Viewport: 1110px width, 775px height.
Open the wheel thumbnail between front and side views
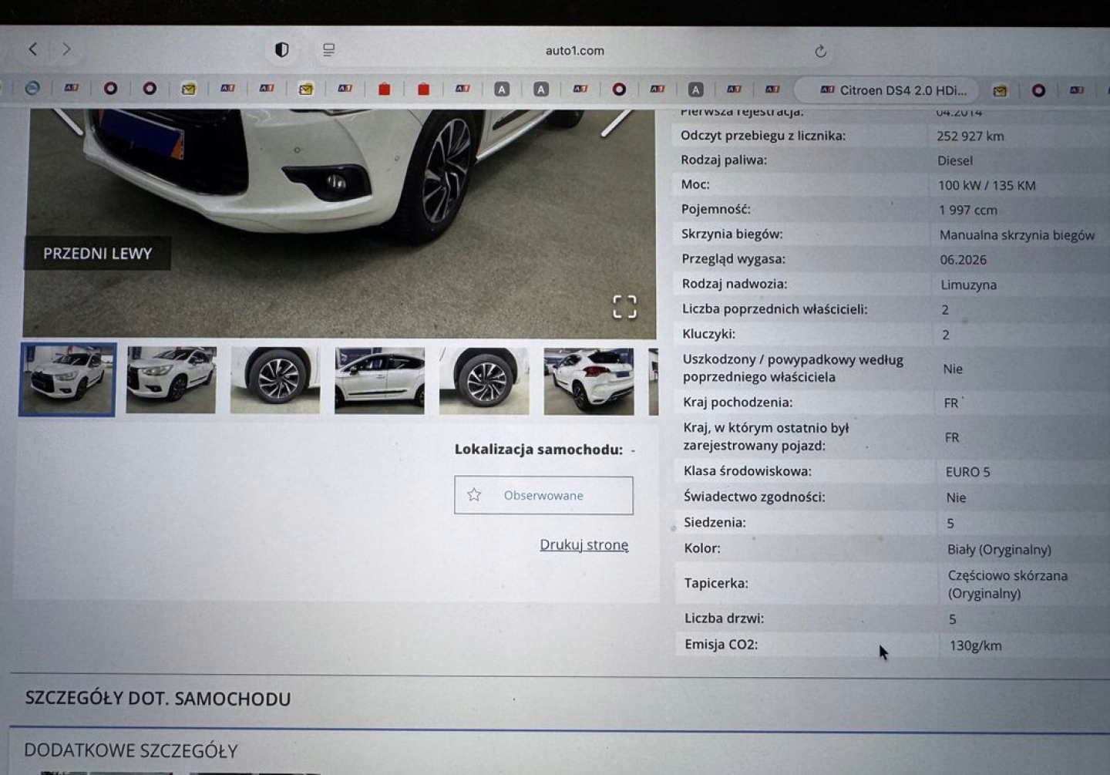point(275,380)
